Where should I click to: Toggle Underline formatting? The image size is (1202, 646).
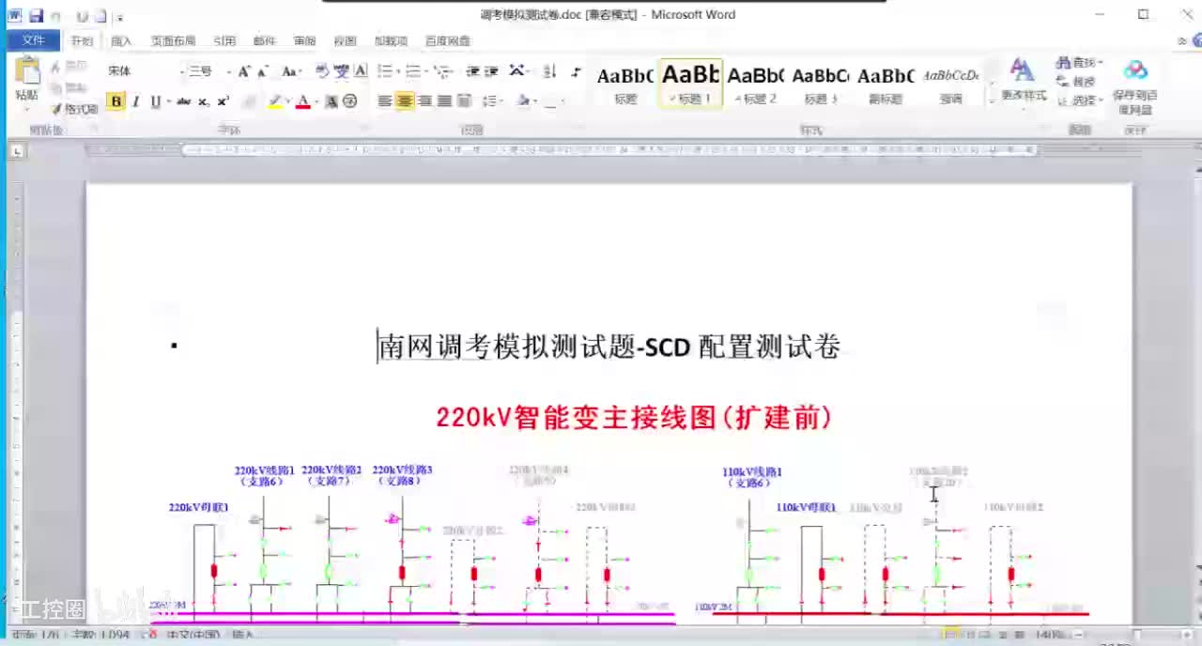[155, 101]
